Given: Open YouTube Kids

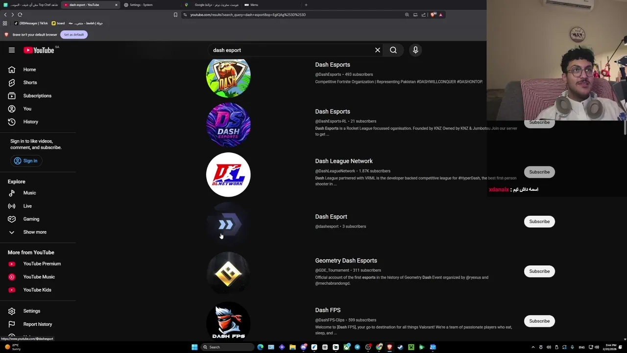Looking at the screenshot, I should tap(38, 290).
